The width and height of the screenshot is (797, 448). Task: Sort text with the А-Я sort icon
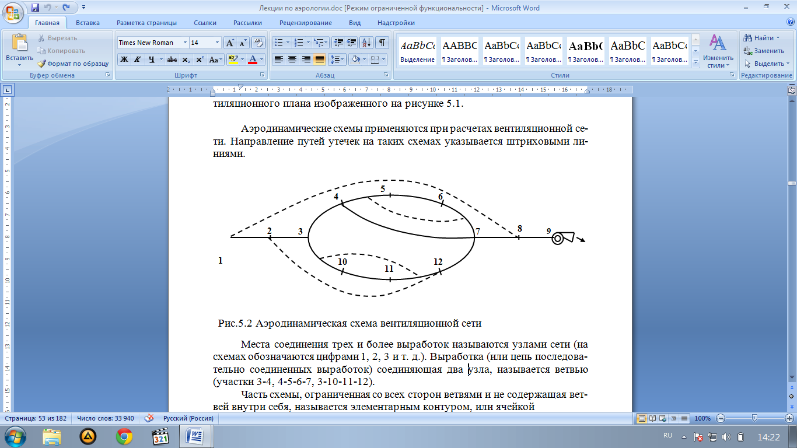point(366,43)
